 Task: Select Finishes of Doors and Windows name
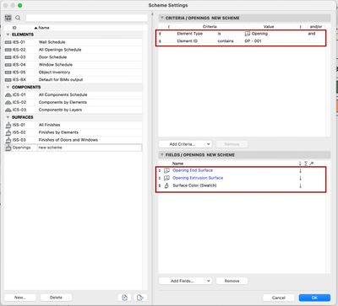pyautogui.click(x=68, y=140)
